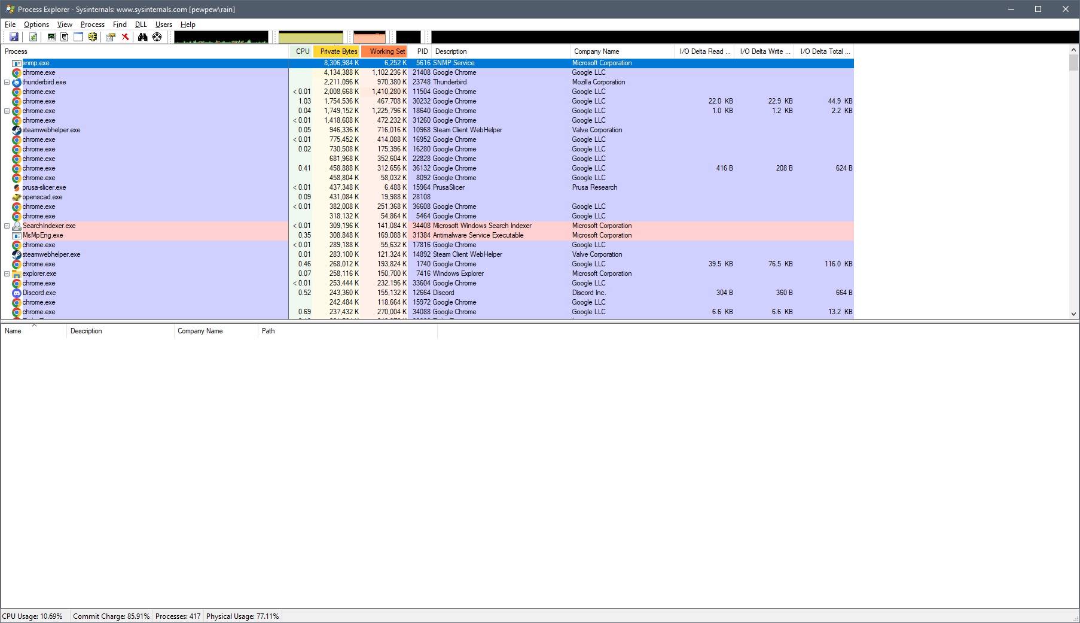Image resolution: width=1080 pixels, height=623 pixels.
Task: Click the orange physical memory graph
Action: click(370, 37)
